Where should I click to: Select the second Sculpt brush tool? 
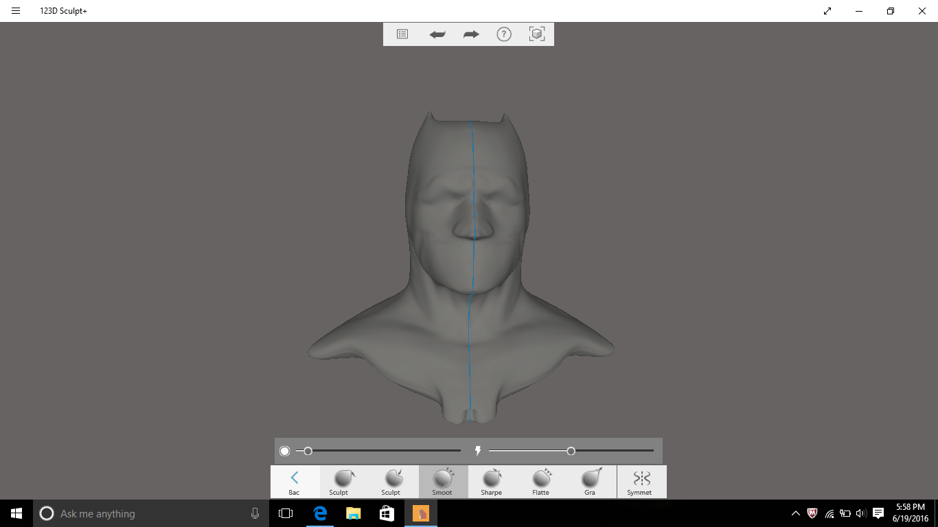(x=393, y=482)
